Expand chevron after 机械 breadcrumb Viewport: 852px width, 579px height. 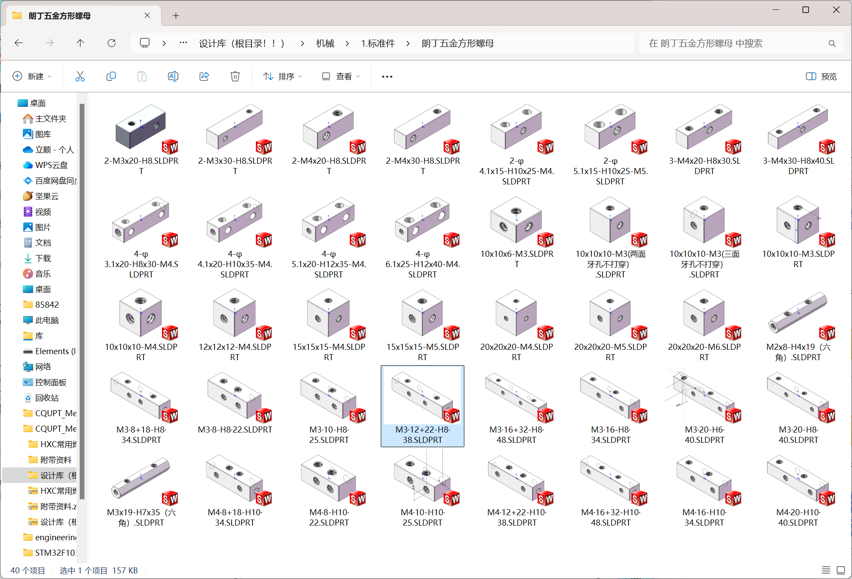pos(347,44)
